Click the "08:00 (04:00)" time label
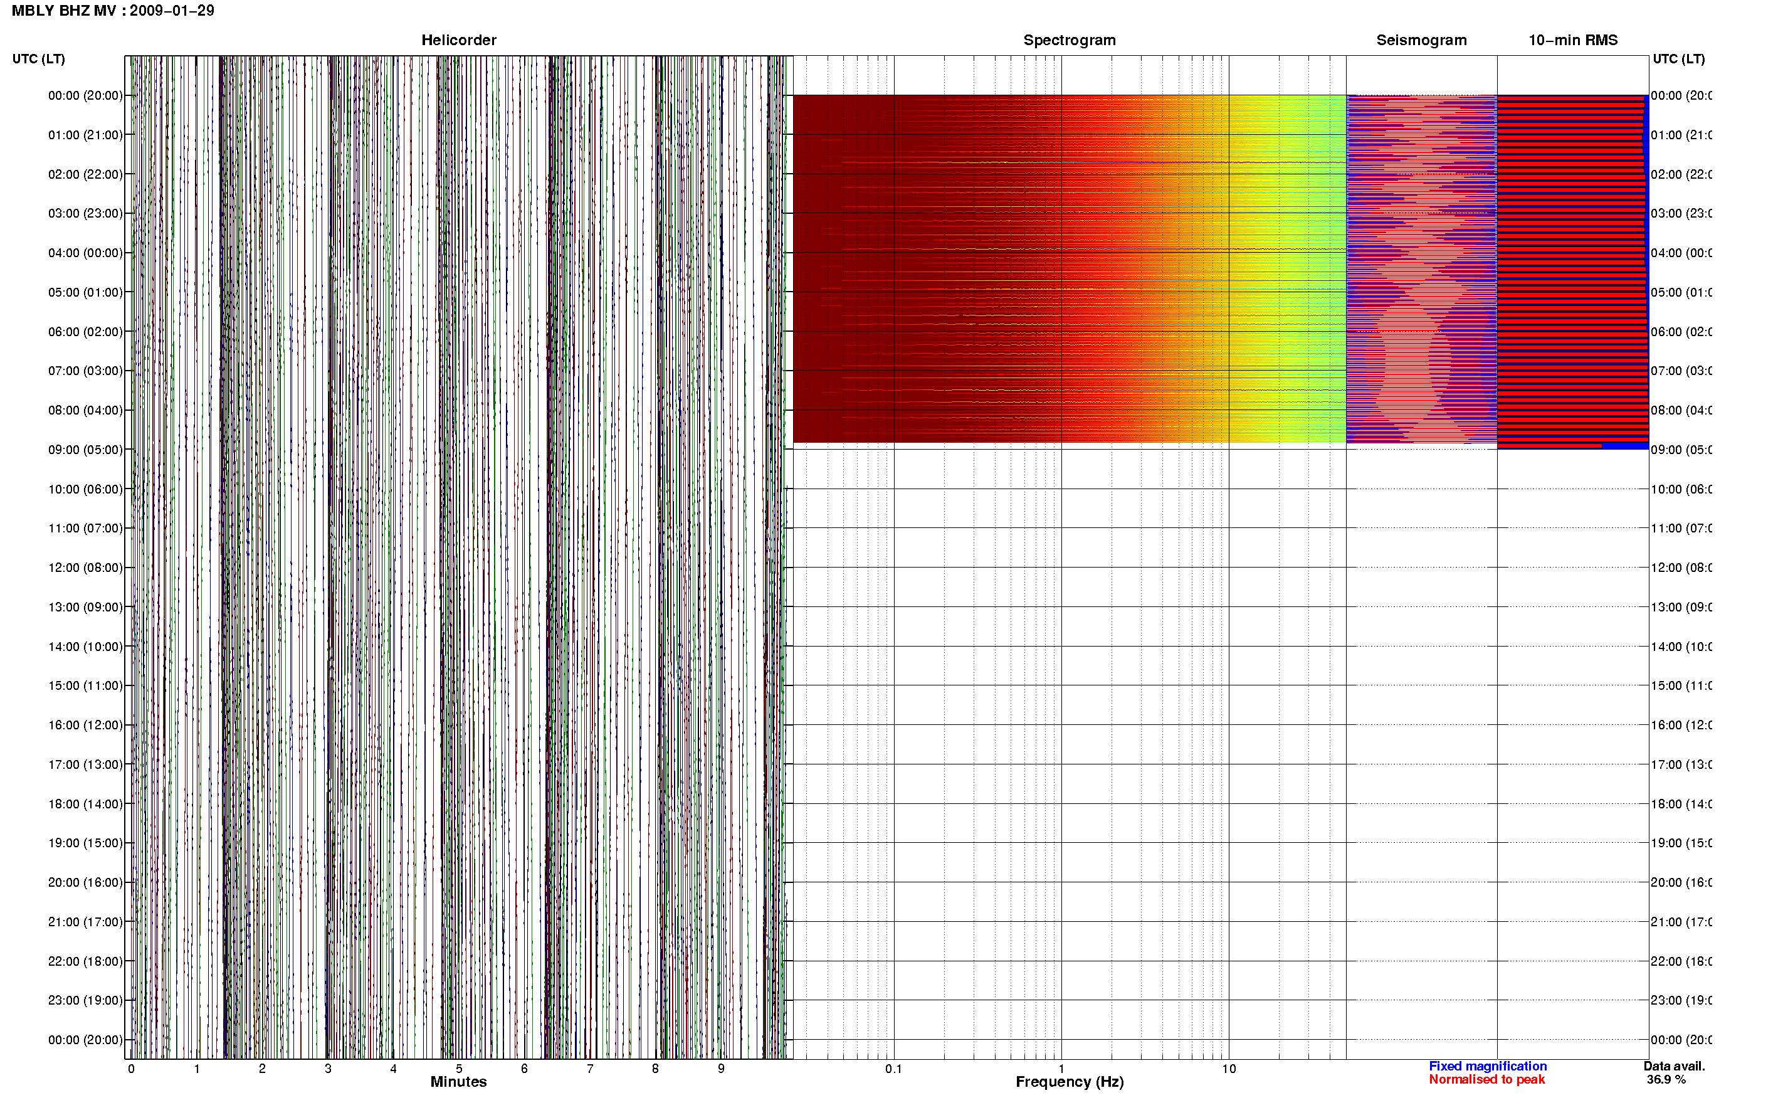 tap(85, 410)
